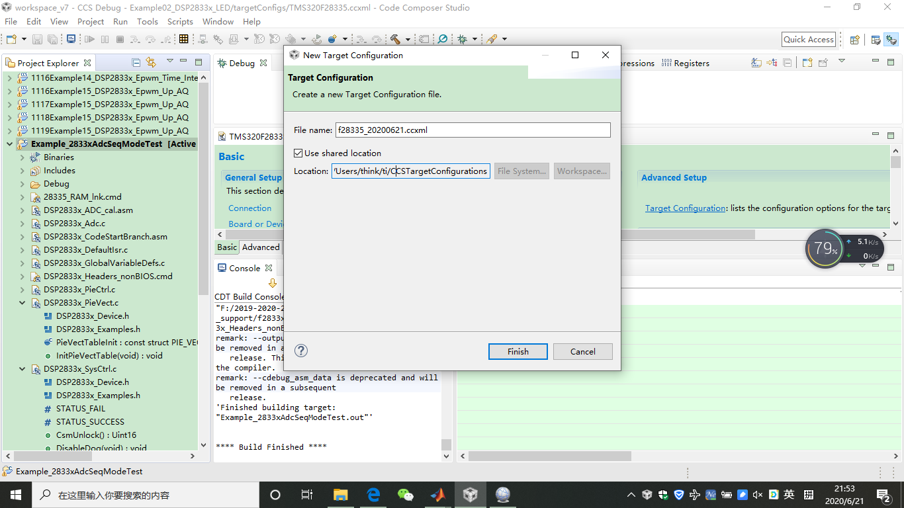
Task: Click the Windows Start button
Action: (x=16, y=495)
